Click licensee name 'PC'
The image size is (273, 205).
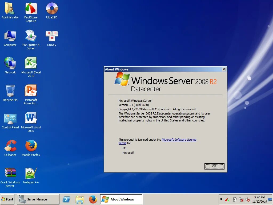click(x=124, y=148)
